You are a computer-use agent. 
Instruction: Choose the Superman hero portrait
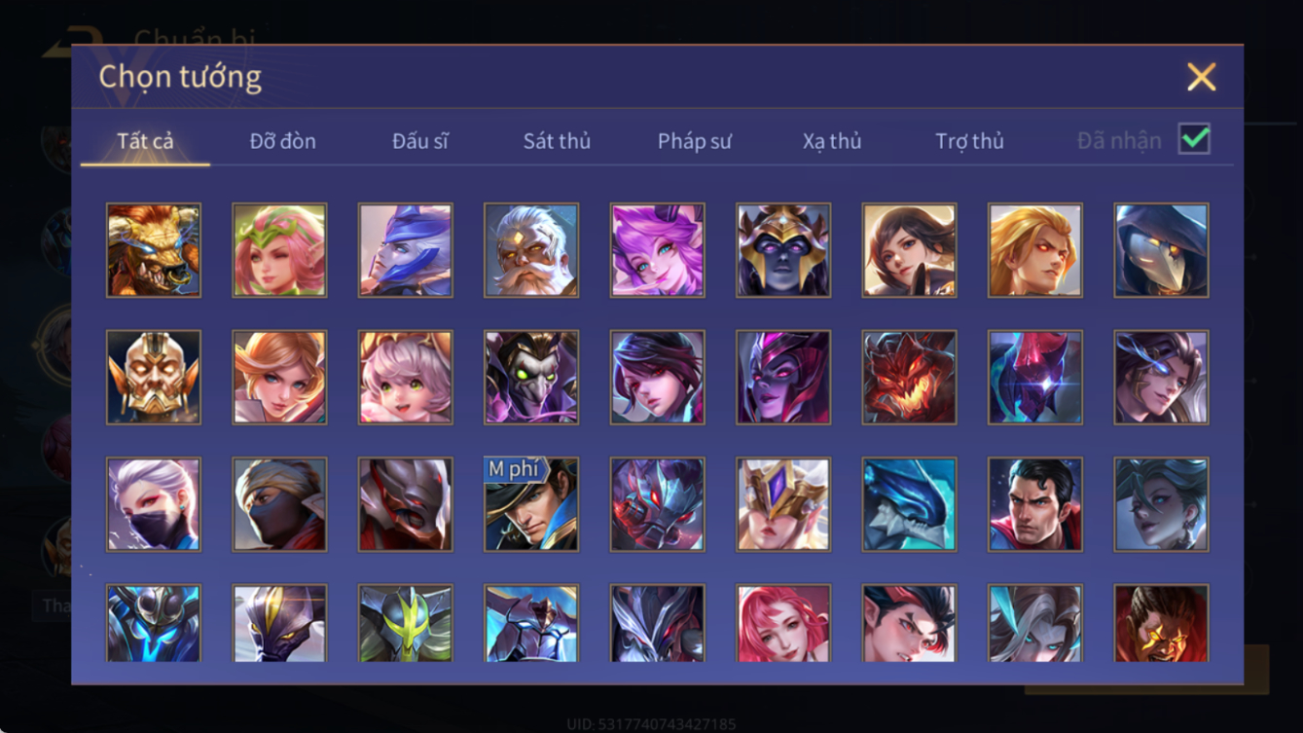pyautogui.click(x=1035, y=505)
